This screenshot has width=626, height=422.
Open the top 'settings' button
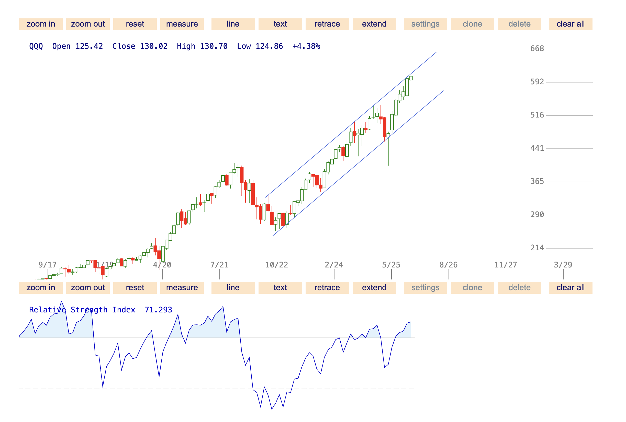(x=425, y=24)
